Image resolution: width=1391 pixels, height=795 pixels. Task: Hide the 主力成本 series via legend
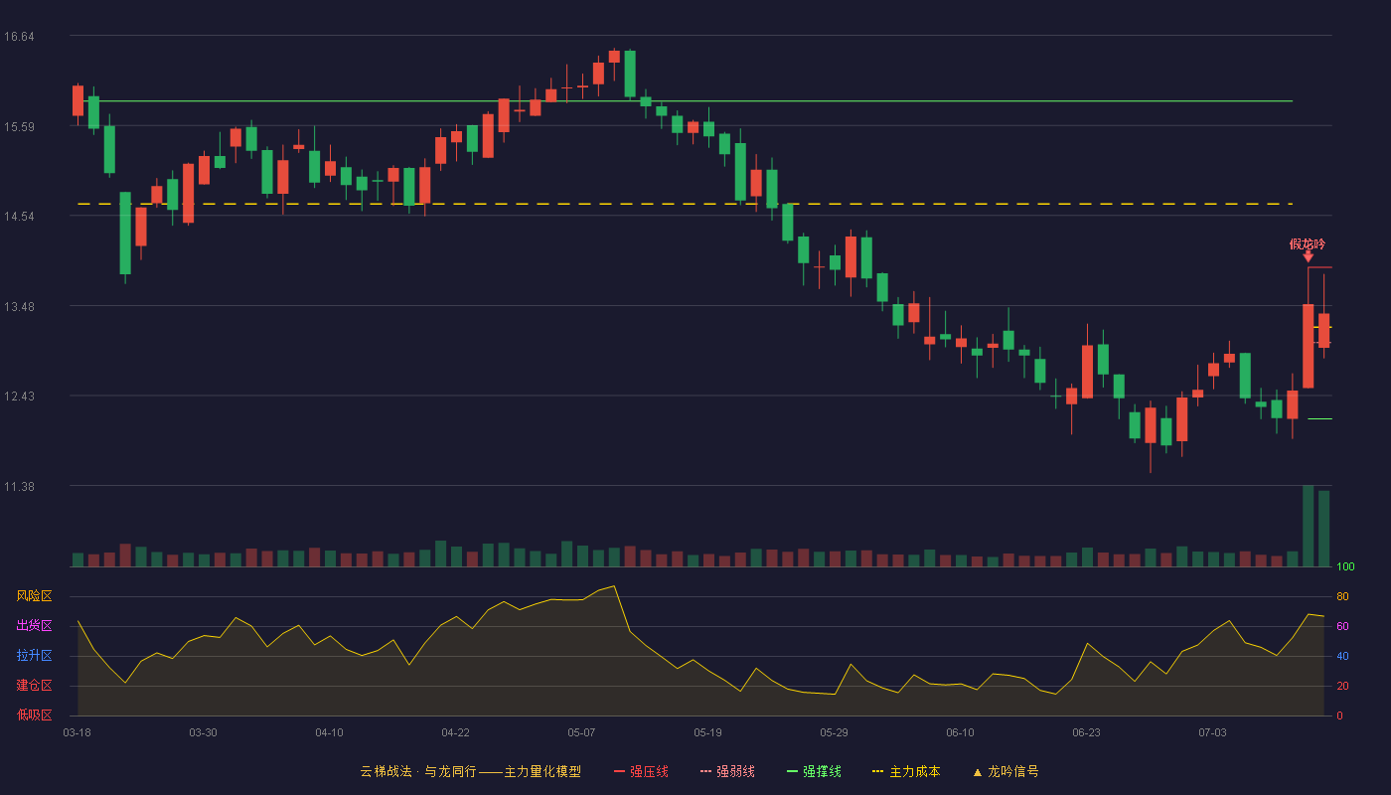905,771
